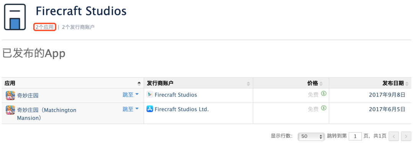Click the Firecraft Studios publisher logo icon
Image resolution: width=413 pixels, height=143 pixels.
[x=15, y=17]
